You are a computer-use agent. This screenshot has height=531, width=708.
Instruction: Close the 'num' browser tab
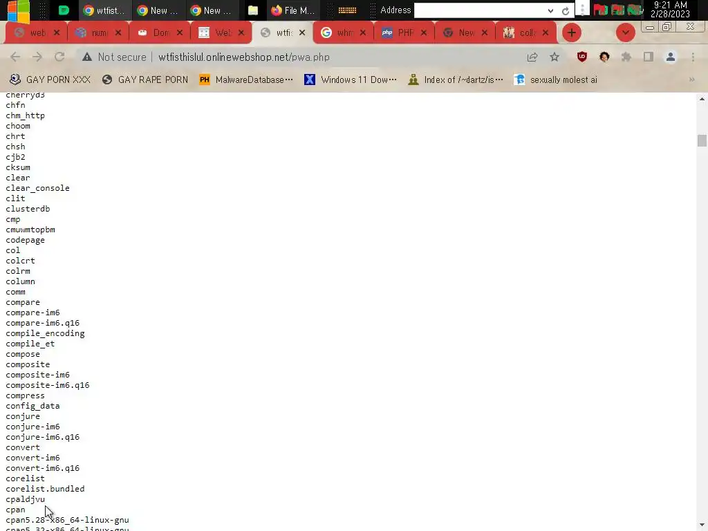(118, 32)
